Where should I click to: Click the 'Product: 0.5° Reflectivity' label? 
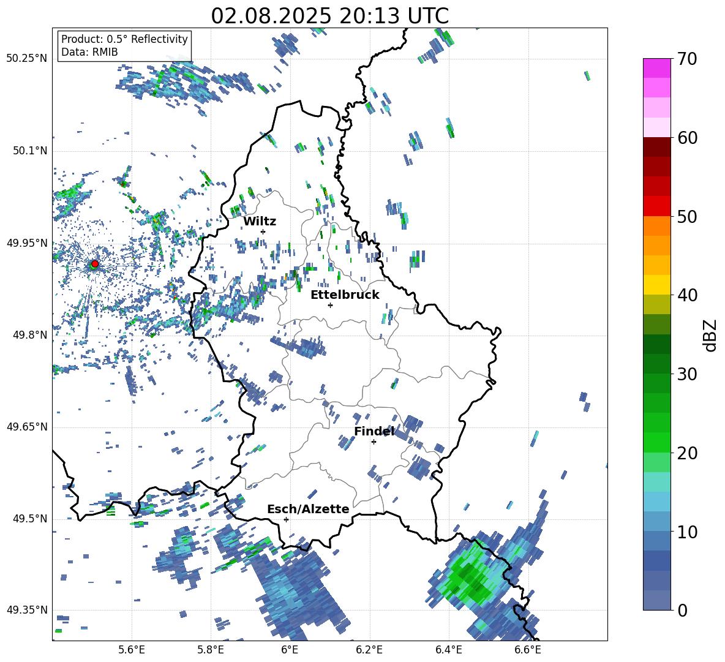pos(124,39)
